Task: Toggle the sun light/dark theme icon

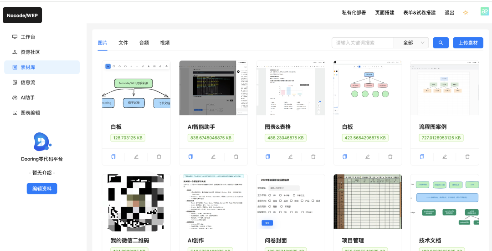Action: tap(466, 13)
